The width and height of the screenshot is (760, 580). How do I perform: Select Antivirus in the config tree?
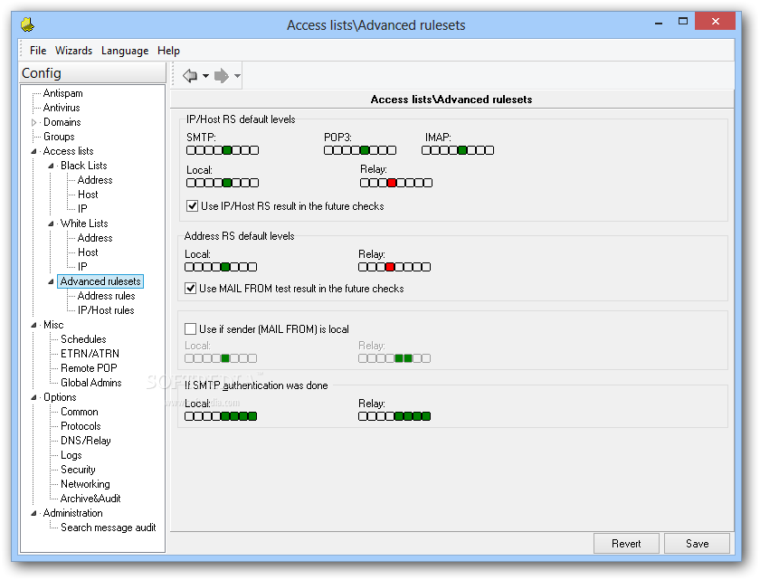[x=62, y=108]
